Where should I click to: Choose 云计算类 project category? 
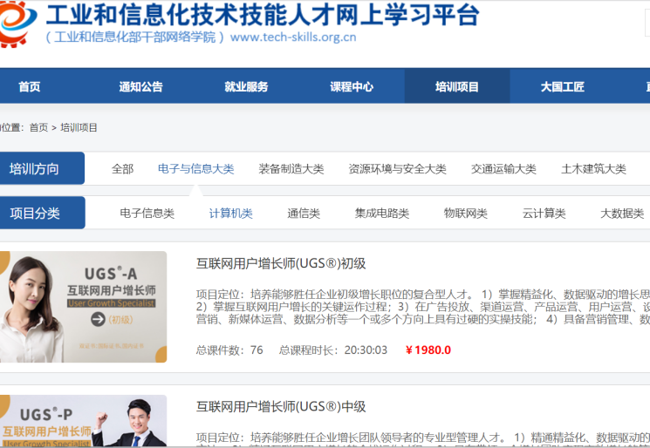tap(544, 214)
